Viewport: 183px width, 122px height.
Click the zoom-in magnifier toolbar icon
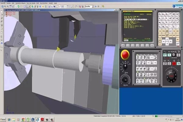coord(5,6)
